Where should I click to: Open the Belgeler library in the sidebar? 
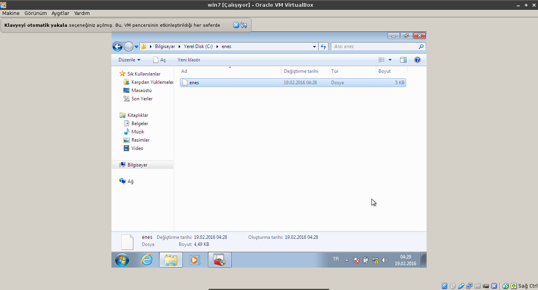click(x=139, y=123)
